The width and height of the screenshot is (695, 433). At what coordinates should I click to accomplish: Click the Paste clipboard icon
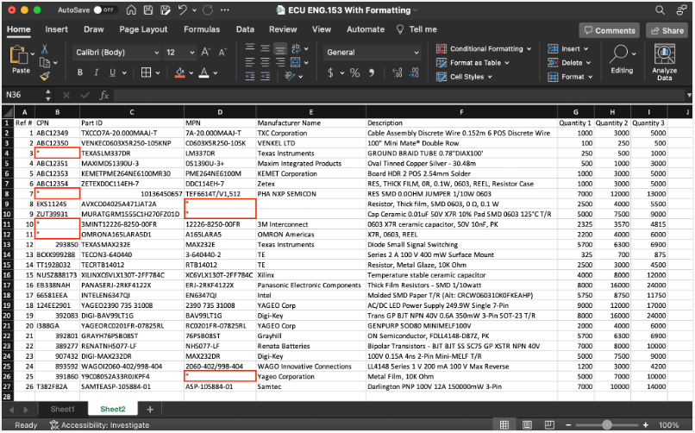(19, 54)
